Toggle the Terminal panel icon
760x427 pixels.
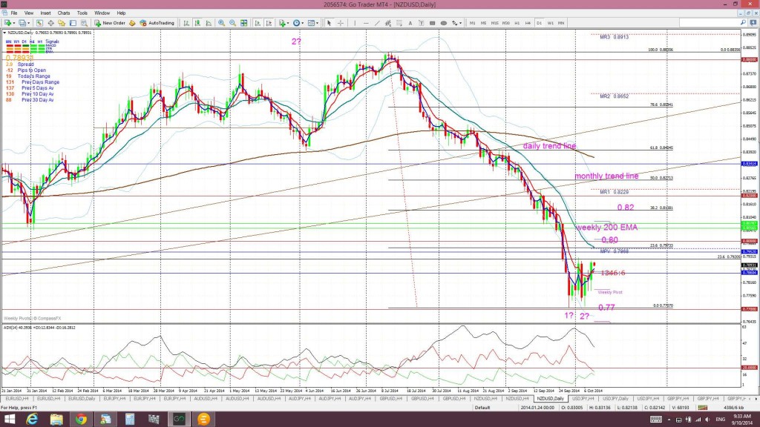(x=73, y=23)
